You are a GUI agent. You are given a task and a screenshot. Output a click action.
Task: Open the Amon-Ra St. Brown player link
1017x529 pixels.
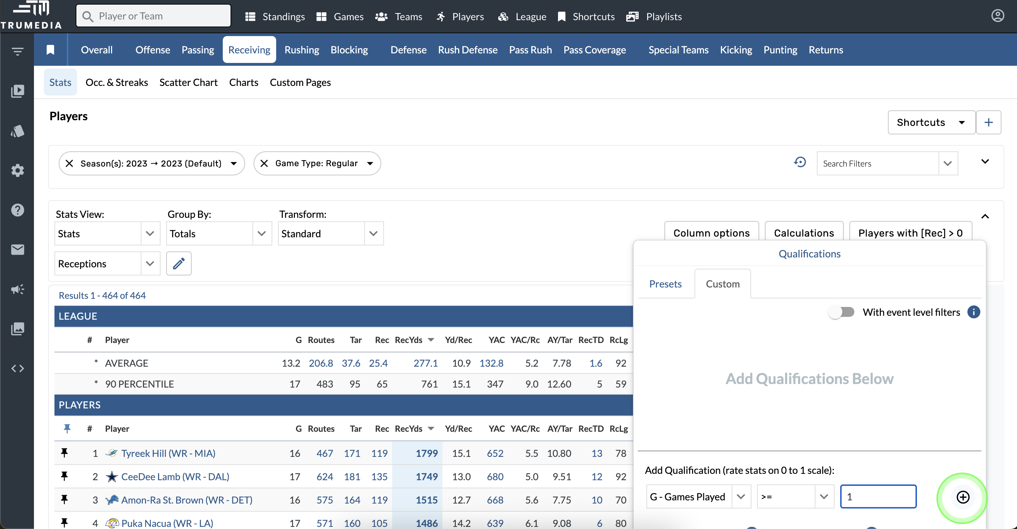click(187, 500)
